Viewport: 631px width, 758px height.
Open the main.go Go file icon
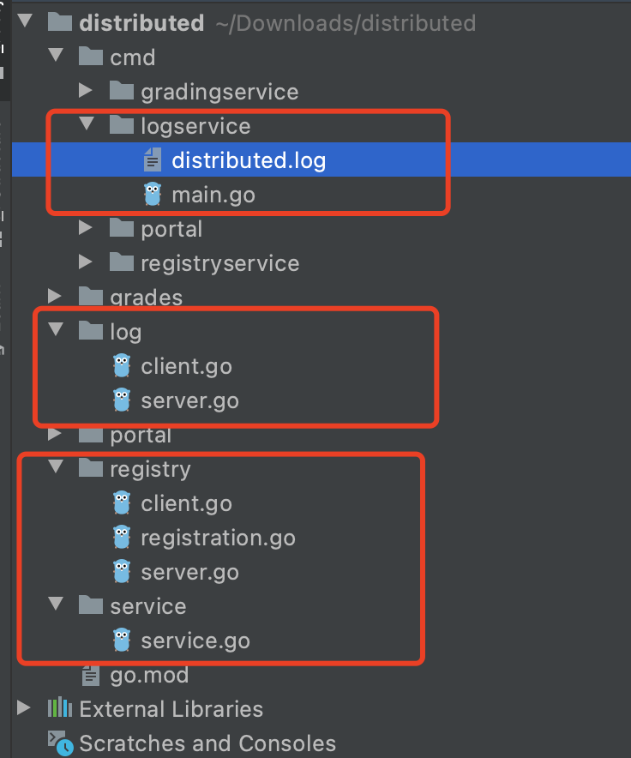coord(151,194)
